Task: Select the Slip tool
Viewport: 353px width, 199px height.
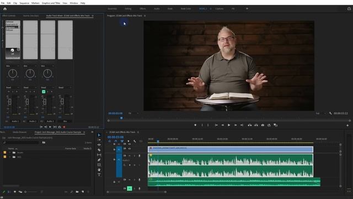Action: click(x=99, y=155)
